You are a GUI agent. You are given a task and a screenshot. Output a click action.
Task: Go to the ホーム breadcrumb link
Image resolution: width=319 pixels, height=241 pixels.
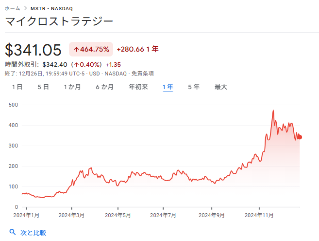(x=13, y=9)
